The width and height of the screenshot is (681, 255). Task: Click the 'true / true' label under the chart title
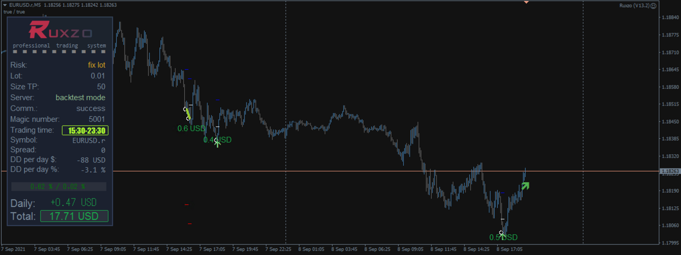[14, 12]
